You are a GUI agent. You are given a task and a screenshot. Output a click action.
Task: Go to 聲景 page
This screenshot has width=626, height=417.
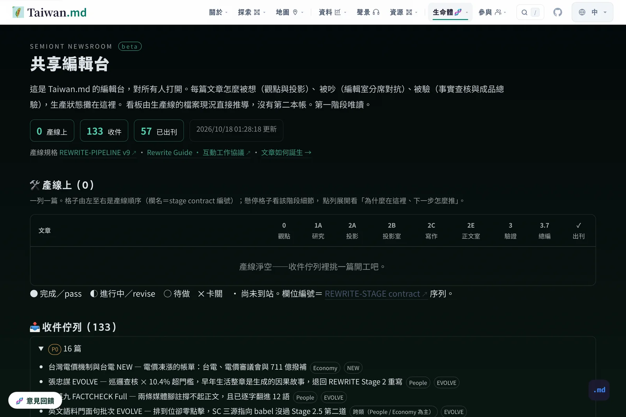368,12
